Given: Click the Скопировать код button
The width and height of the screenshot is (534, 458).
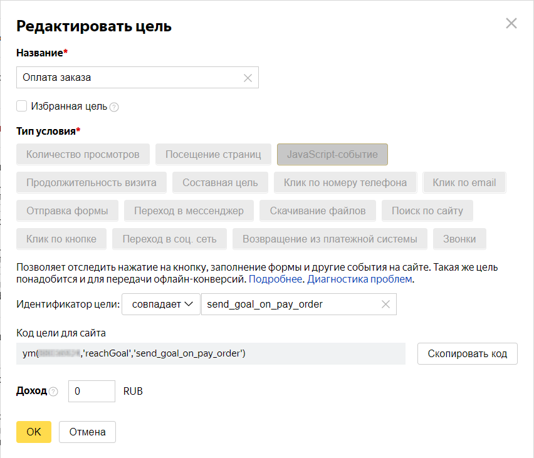Looking at the screenshot, I should [x=468, y=354].
